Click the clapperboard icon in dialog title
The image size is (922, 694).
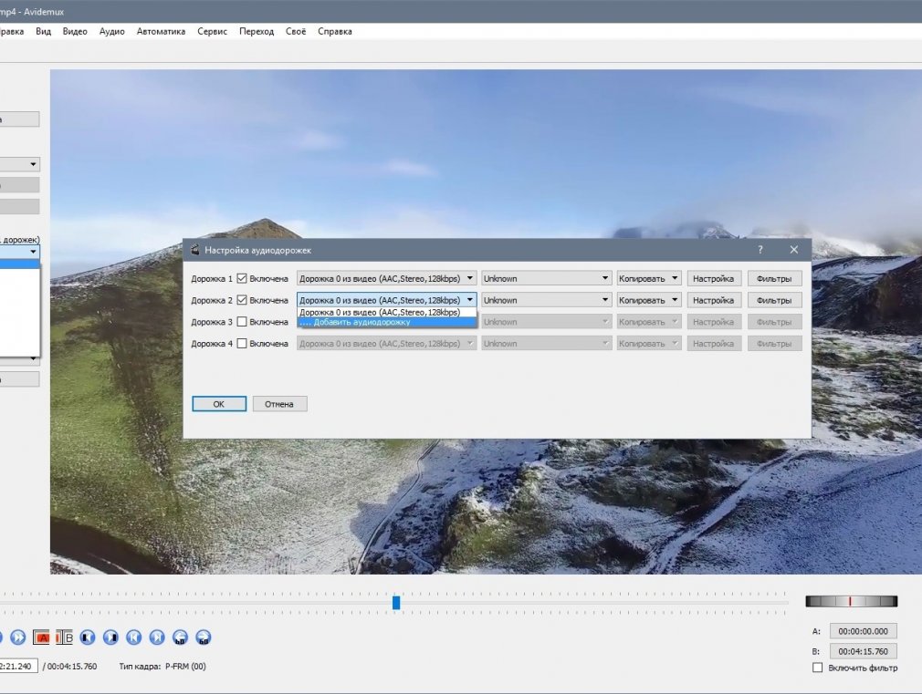pos(195,250)
